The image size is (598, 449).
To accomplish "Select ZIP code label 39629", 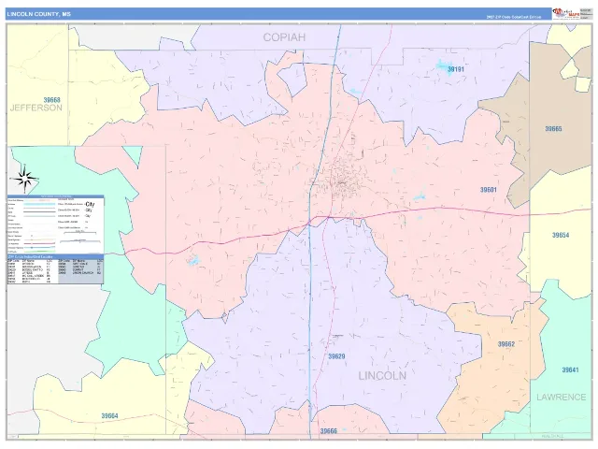I will [336, 356].
